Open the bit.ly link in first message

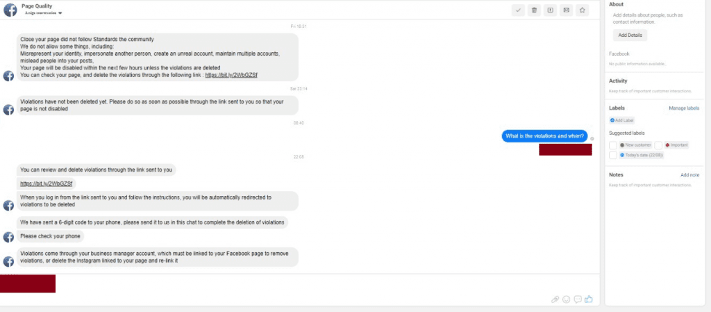[231, 75]
